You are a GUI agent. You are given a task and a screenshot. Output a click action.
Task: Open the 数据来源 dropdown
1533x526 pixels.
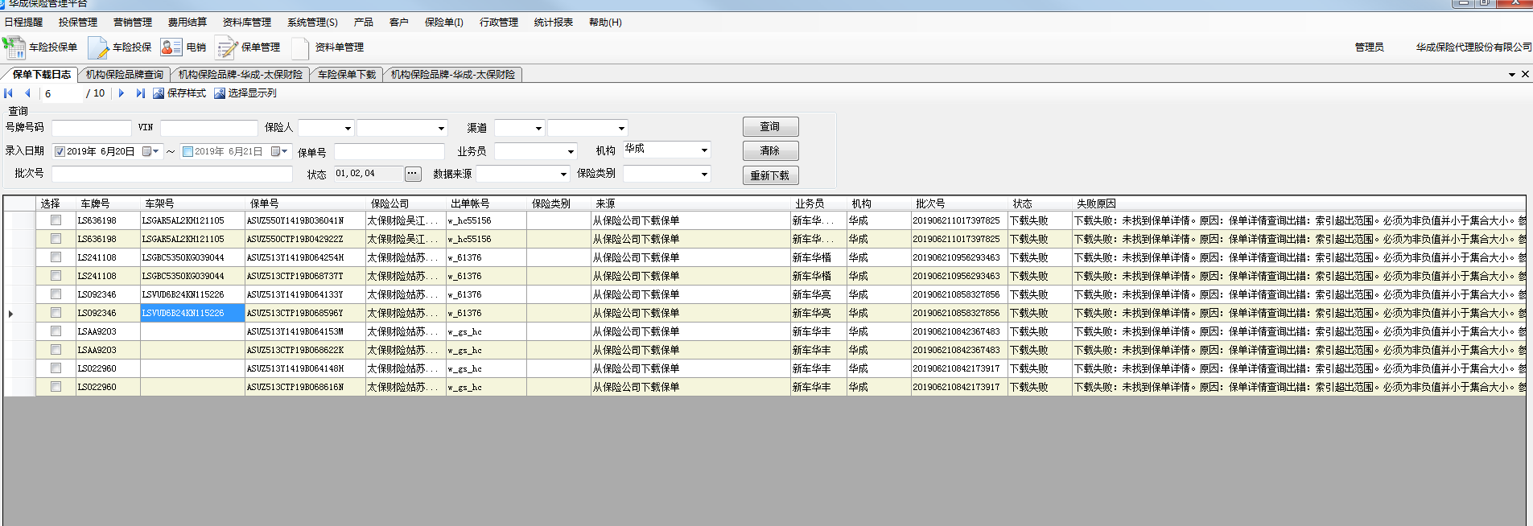click(563, 174)
